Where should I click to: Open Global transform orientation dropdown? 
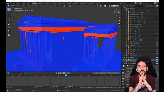55,6
